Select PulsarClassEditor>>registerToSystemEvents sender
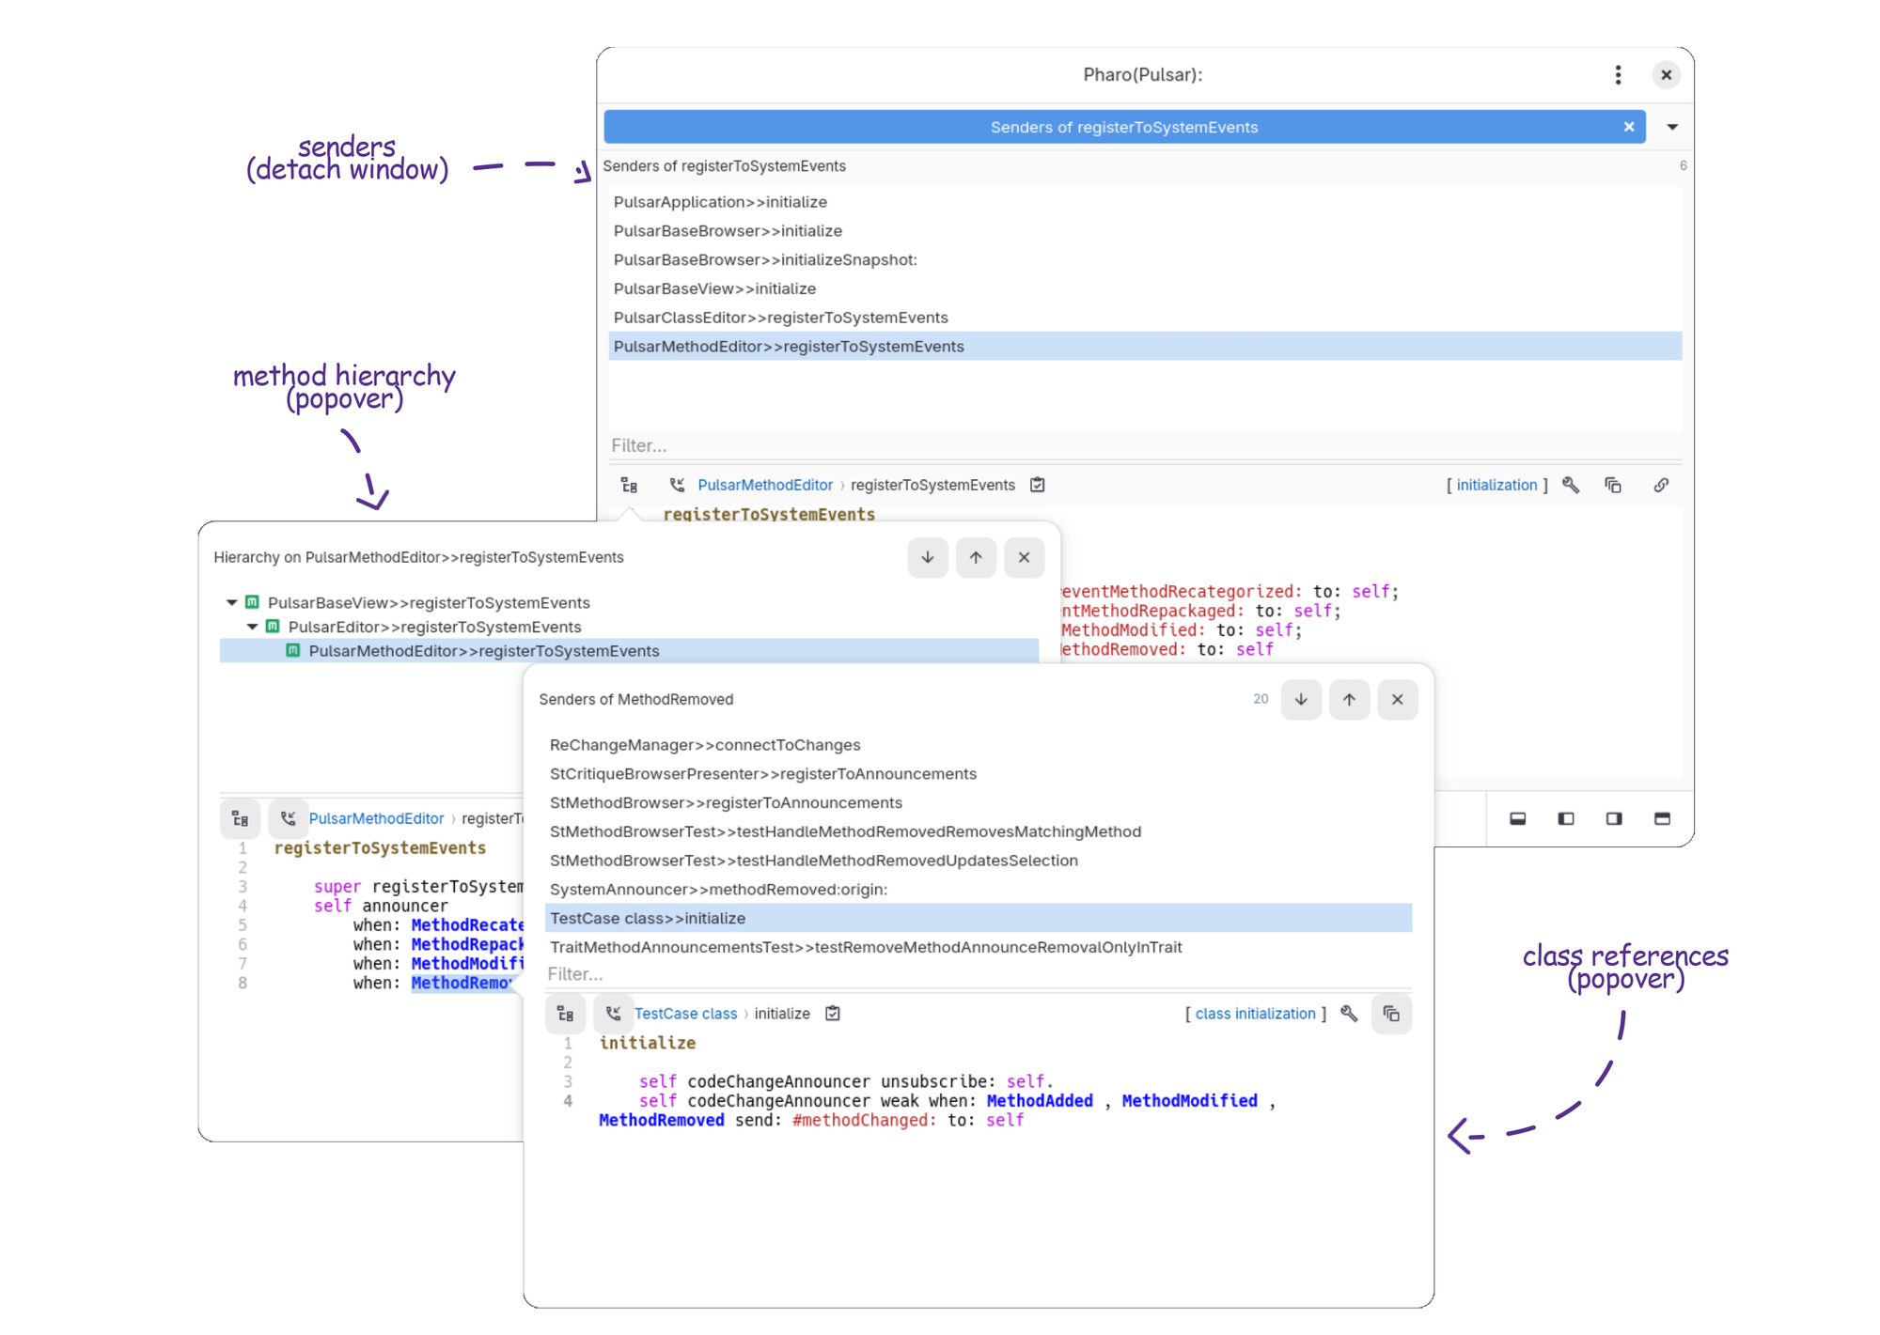Viewport: 1880px width, 1335px height. coord(1145,318)
